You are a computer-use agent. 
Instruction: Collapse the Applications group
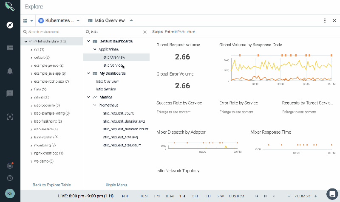click(x=95, y=49)
